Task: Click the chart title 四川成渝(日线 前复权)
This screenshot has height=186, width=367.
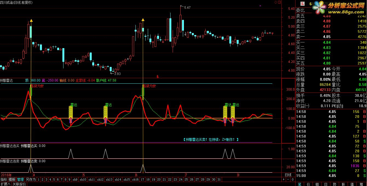Action: point(16,2)
